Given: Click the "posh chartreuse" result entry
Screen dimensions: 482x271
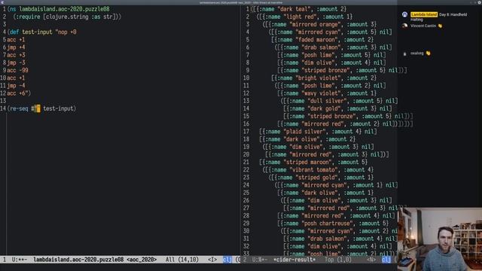Looking at the screenshot, I should tap(333, 224).
